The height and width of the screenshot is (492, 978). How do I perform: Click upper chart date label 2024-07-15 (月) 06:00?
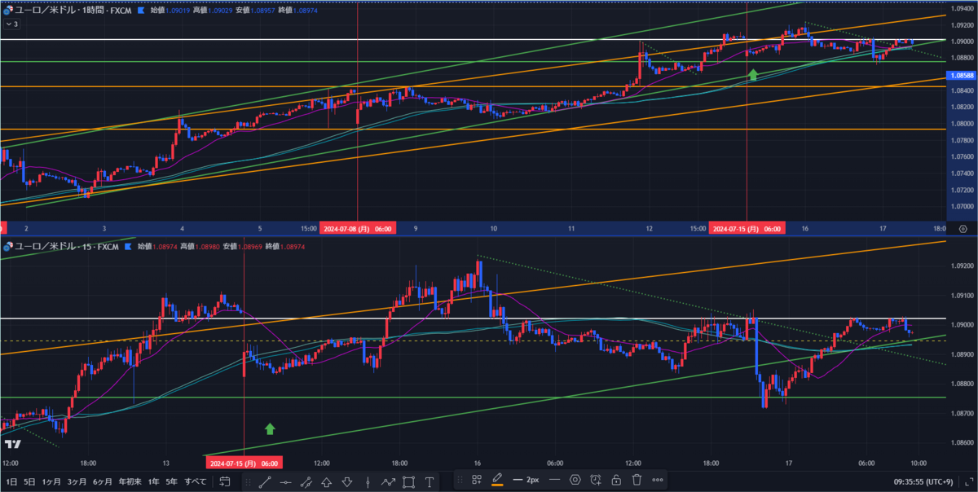[747, 230]
